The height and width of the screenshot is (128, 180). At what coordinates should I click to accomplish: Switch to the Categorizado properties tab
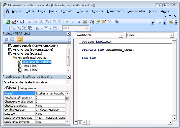pos(27,88)
